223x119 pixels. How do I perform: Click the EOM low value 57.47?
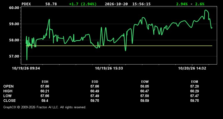pyautogui.click(x=194, y=96)
